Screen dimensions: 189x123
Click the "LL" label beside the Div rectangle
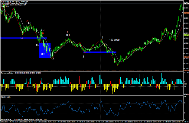tap(37, 45)
